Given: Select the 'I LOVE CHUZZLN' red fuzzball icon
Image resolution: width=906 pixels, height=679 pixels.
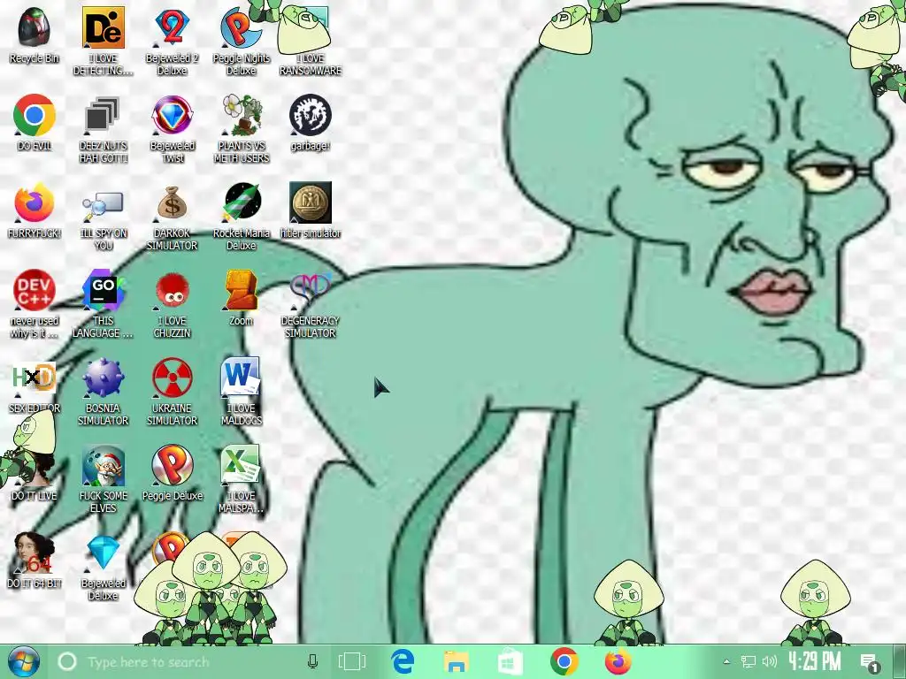Looking at the screenshot, I should click(173, 290).
